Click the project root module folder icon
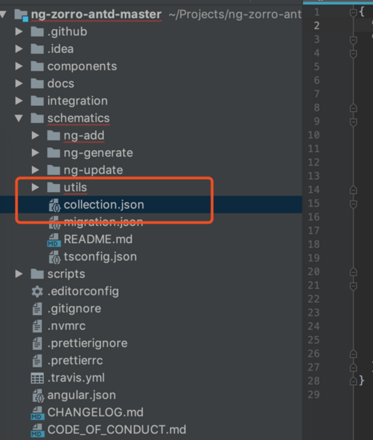 (21, 15)
